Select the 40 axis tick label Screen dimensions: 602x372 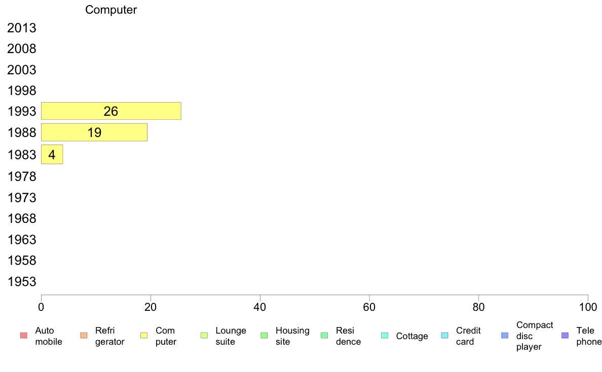260,307
